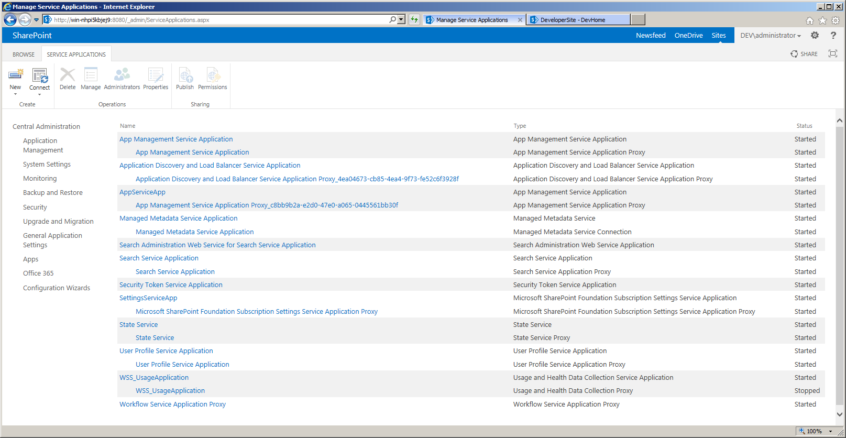Viewport: 846px width, 438px height.
Task: Open Office 365 navigation link
Action: coord(38,273)
